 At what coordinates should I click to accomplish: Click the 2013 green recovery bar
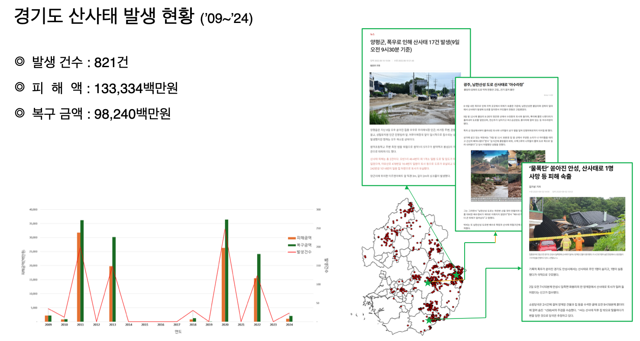114,279
